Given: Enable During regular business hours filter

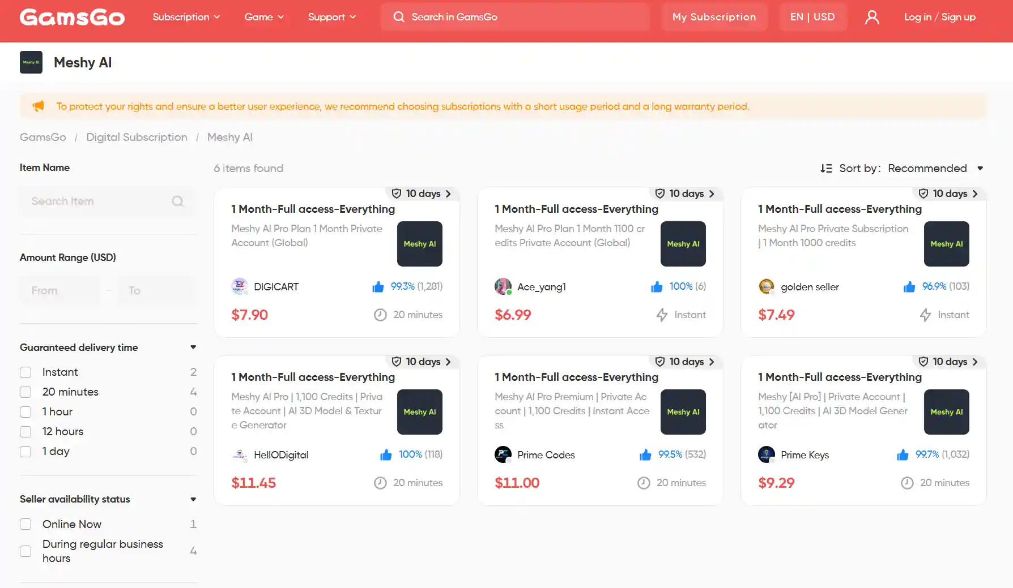Looking at the screenshot, I should [x=25, y=551].
